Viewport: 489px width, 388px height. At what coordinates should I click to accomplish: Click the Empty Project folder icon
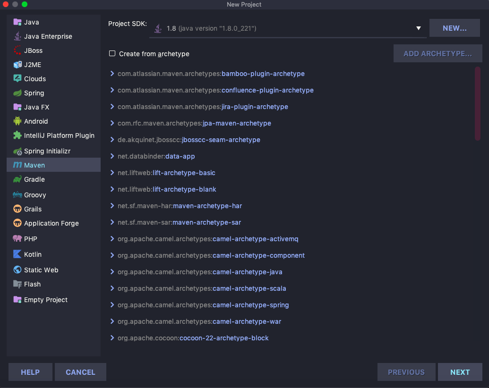pyautogui.click(x=17, y=299)
